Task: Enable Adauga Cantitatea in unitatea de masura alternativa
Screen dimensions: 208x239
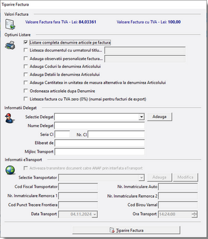Action: click(x=25, y=82)
